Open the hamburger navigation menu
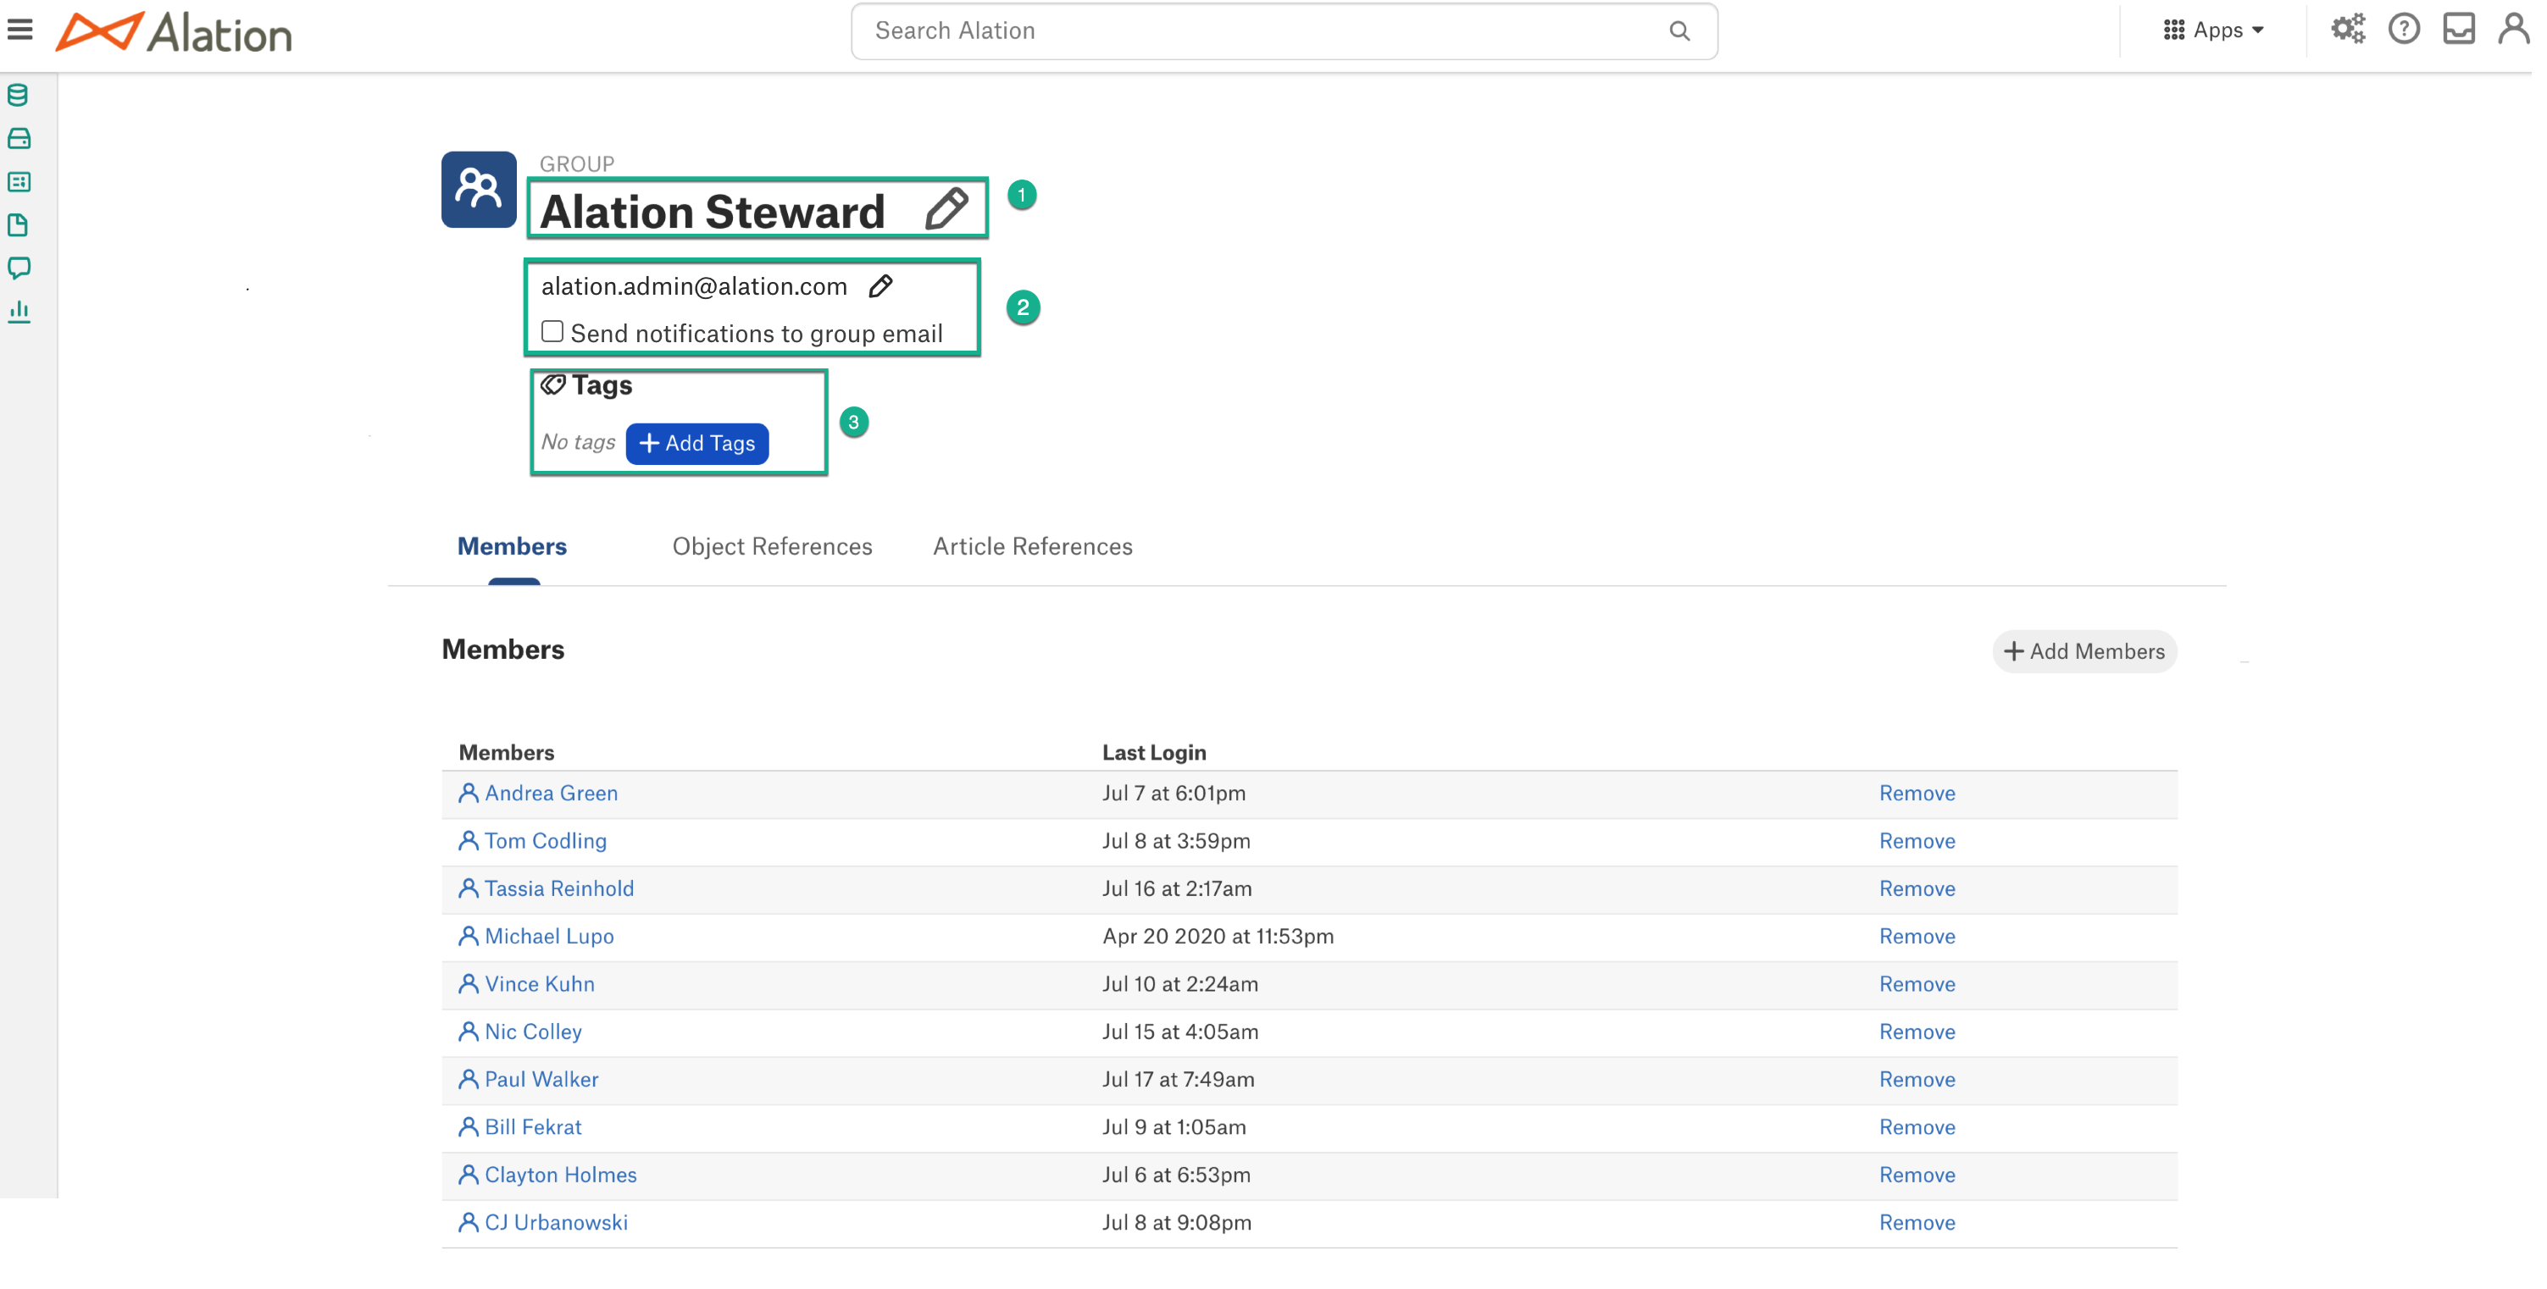This screenshot has height=1289, width=2547. pyautogui.click(x=19, y=30)
